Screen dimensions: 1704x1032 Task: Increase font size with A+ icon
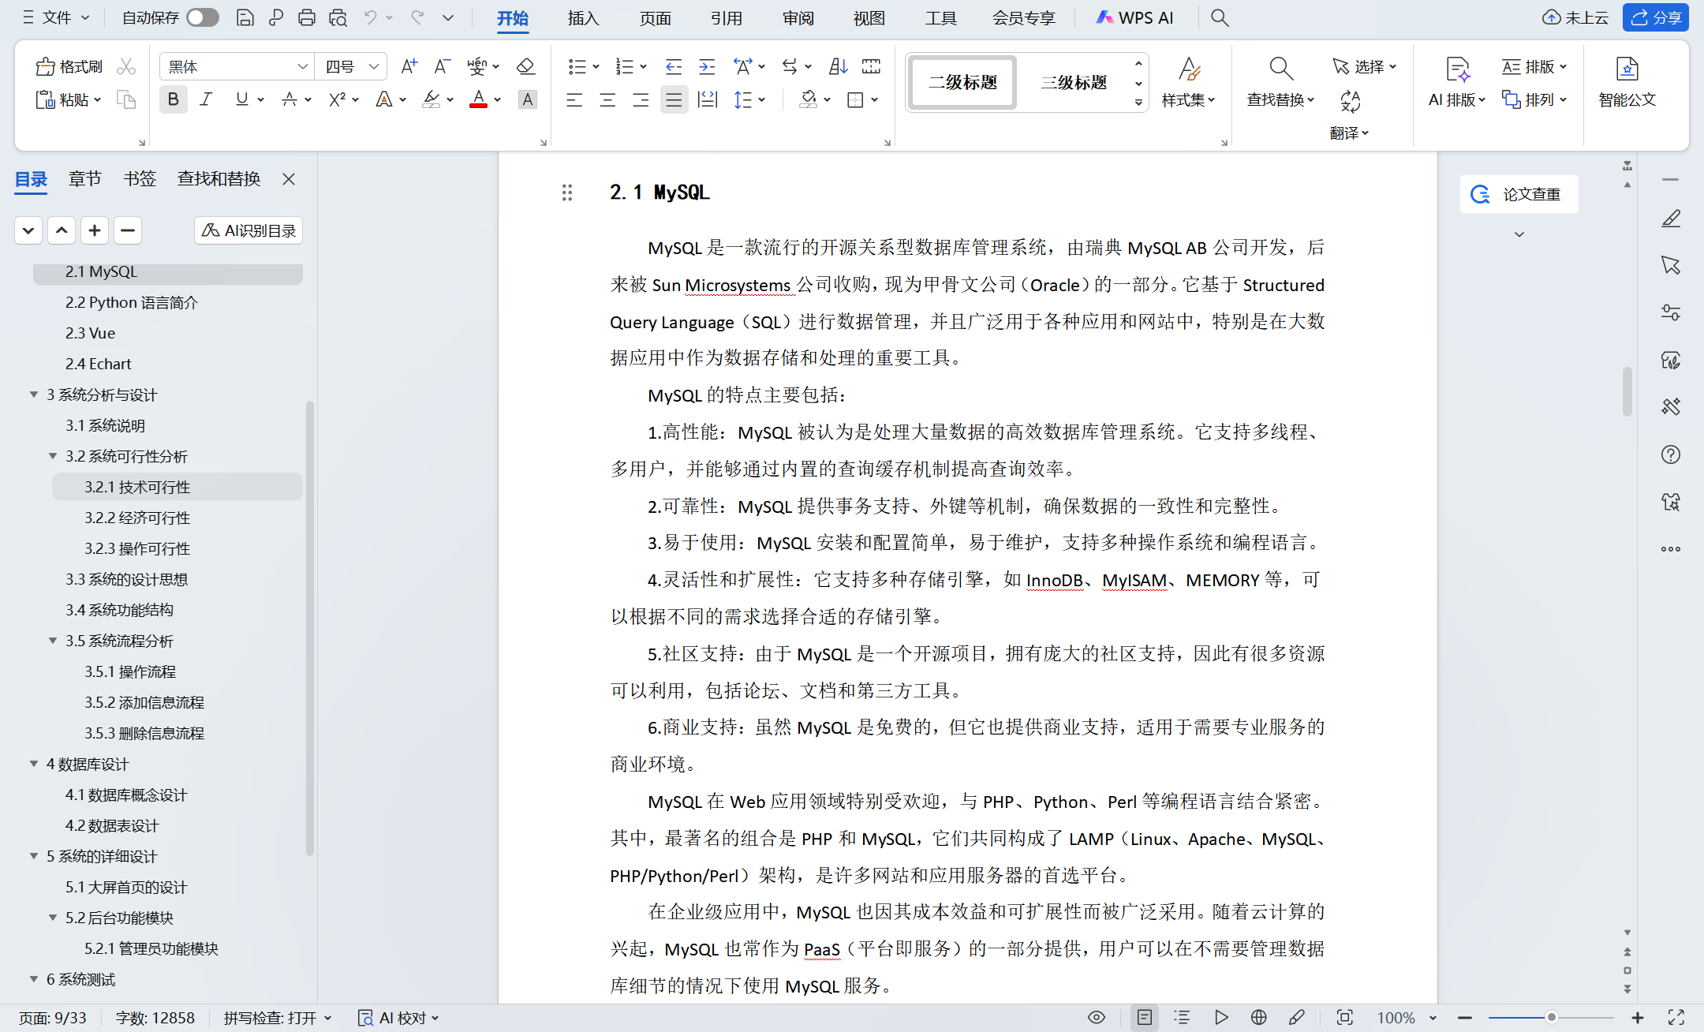pos(409,66)
